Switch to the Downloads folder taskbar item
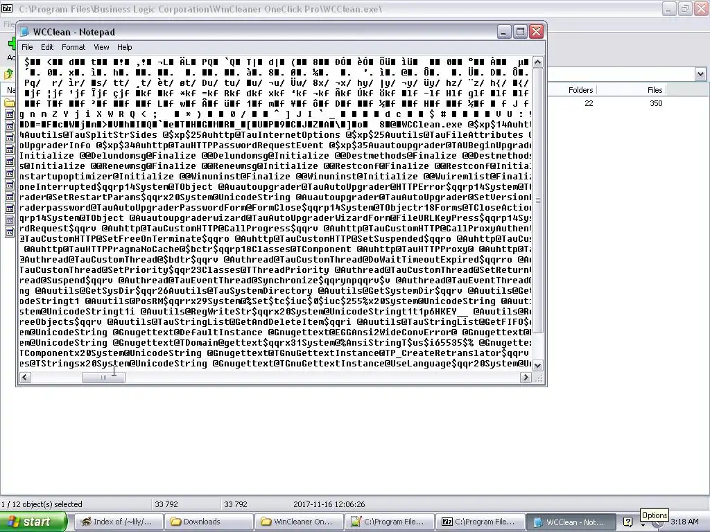The height and width of the screenshot is (532, 710). (208, 522)
